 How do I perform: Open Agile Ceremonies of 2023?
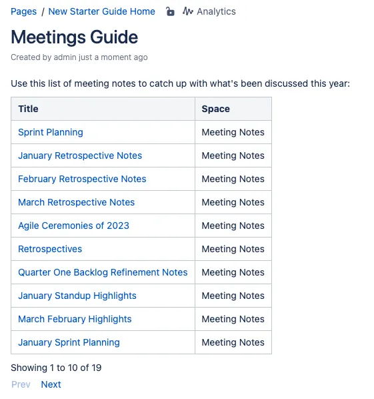[x=74, y=226]
